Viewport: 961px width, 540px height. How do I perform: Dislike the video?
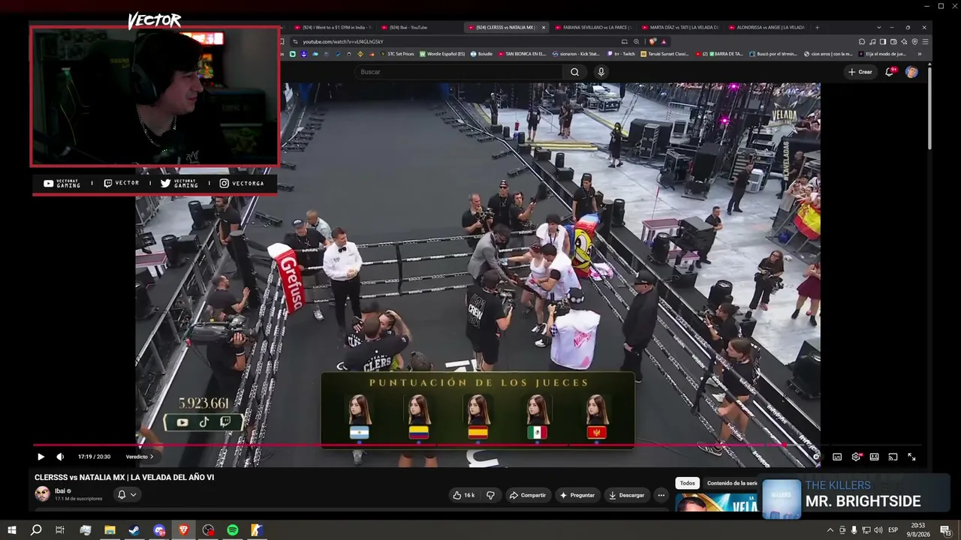click(490, 495)
